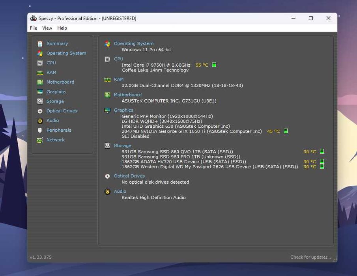Click the 45 °C GPU temperature value
This screenshot has width=357, height=276.
pos(274,131)
